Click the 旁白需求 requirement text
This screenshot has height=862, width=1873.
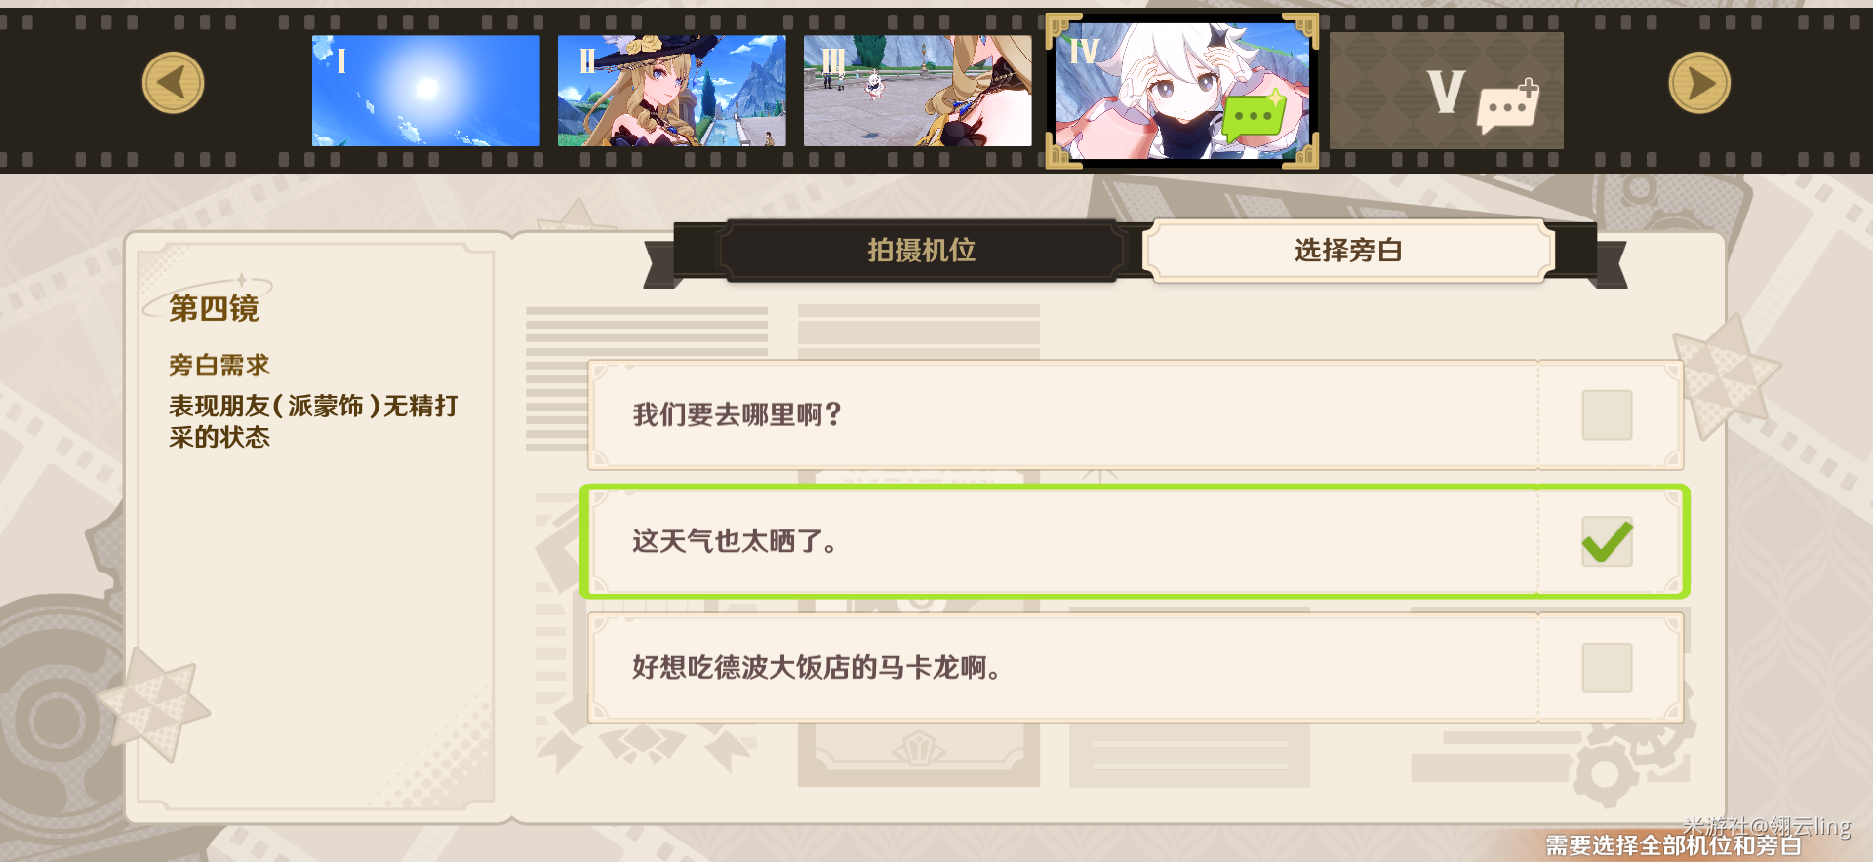coord(219,365)
